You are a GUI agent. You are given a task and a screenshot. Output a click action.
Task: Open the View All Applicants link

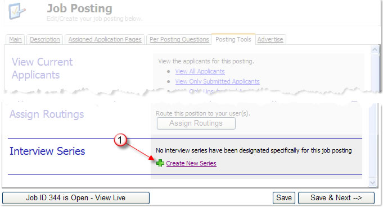pos(200,71)
